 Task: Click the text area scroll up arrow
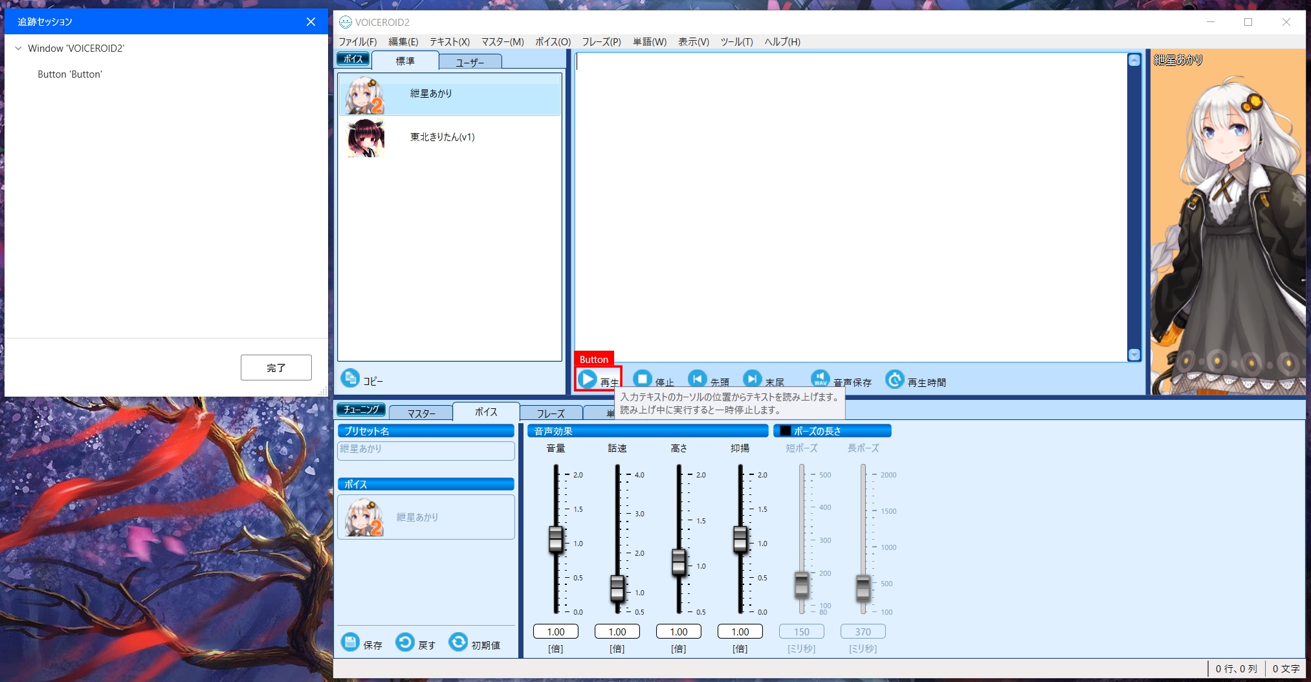1134,60
